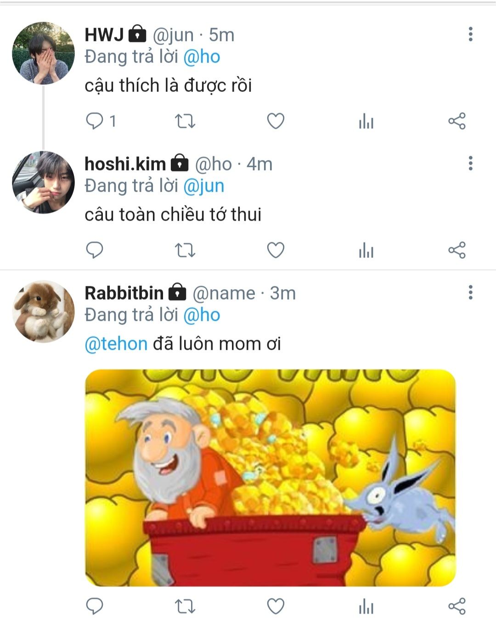Screen dimensions: 496x620
Task: Open Rabbitbin's rabbit avatar
Action: (43, 311)
